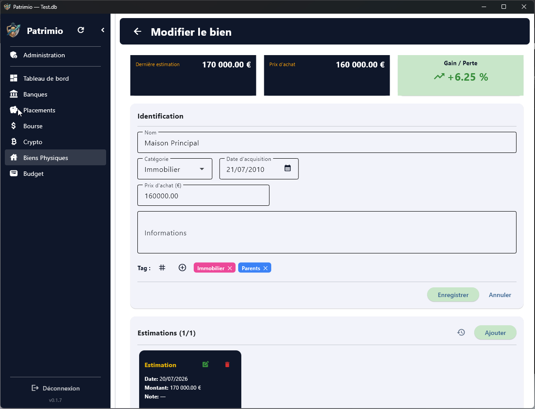Delete the estimation with trash icon
Image resolution: width=535 pixels, height=409 pixels.
point(227,364)
